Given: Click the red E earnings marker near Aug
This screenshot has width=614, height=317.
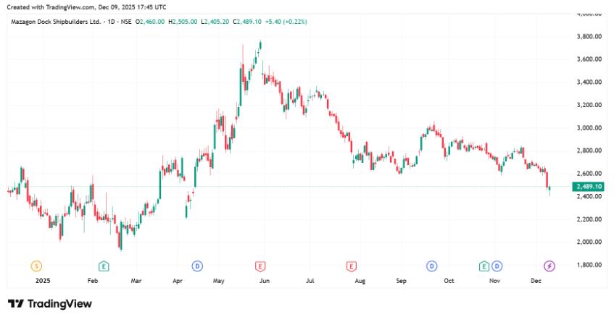Looking at the screenshot, I should tap(352, 266).
